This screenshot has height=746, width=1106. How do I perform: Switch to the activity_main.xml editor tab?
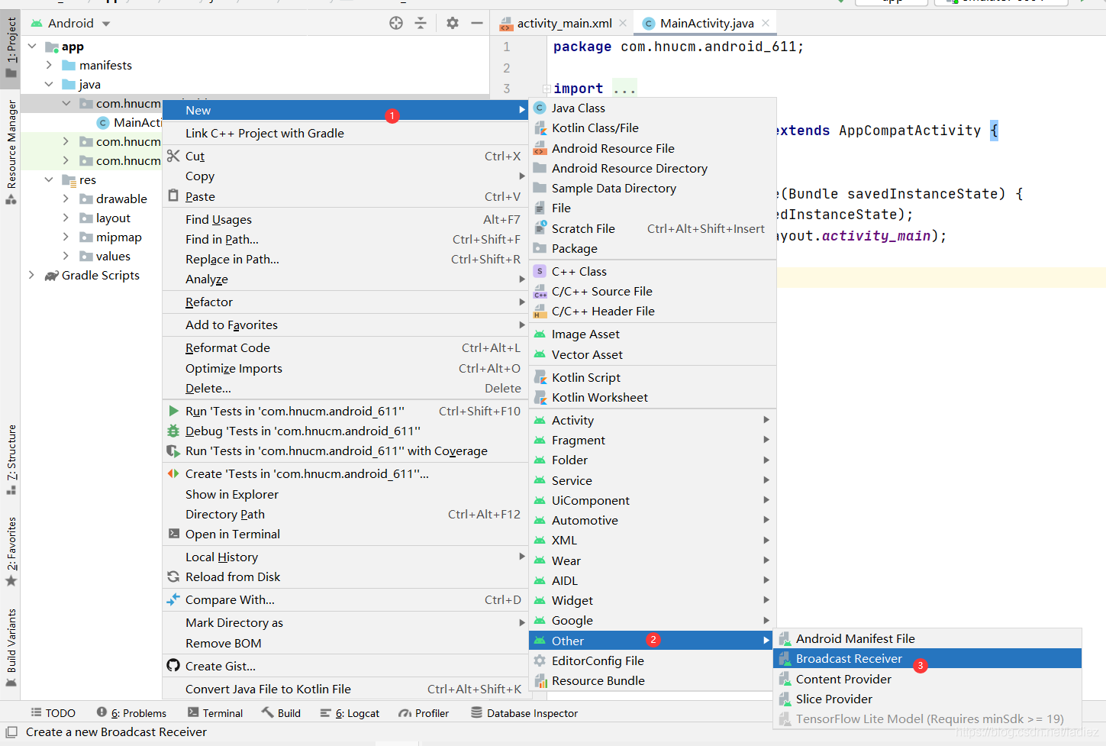(x=564, y=23)
